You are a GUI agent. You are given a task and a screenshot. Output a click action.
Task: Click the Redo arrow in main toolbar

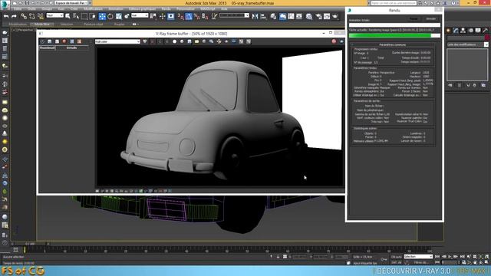pos(14,16)
